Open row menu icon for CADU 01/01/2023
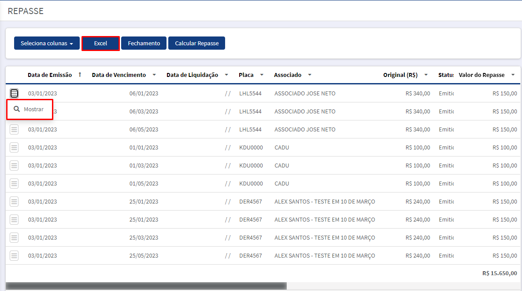 point(14,148)
